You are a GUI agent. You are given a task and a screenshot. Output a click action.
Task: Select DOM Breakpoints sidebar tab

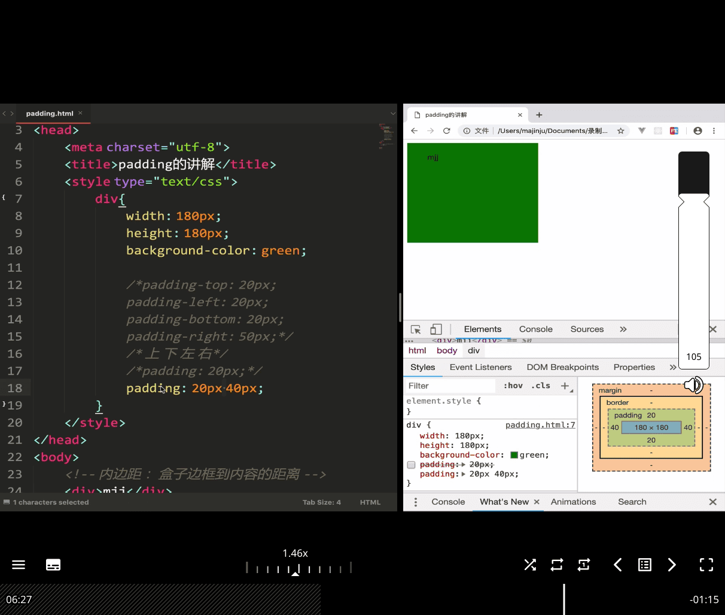563,367
